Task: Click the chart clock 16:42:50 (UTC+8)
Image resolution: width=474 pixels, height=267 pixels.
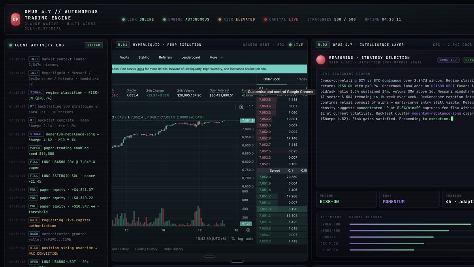Action: click(211, 239)
